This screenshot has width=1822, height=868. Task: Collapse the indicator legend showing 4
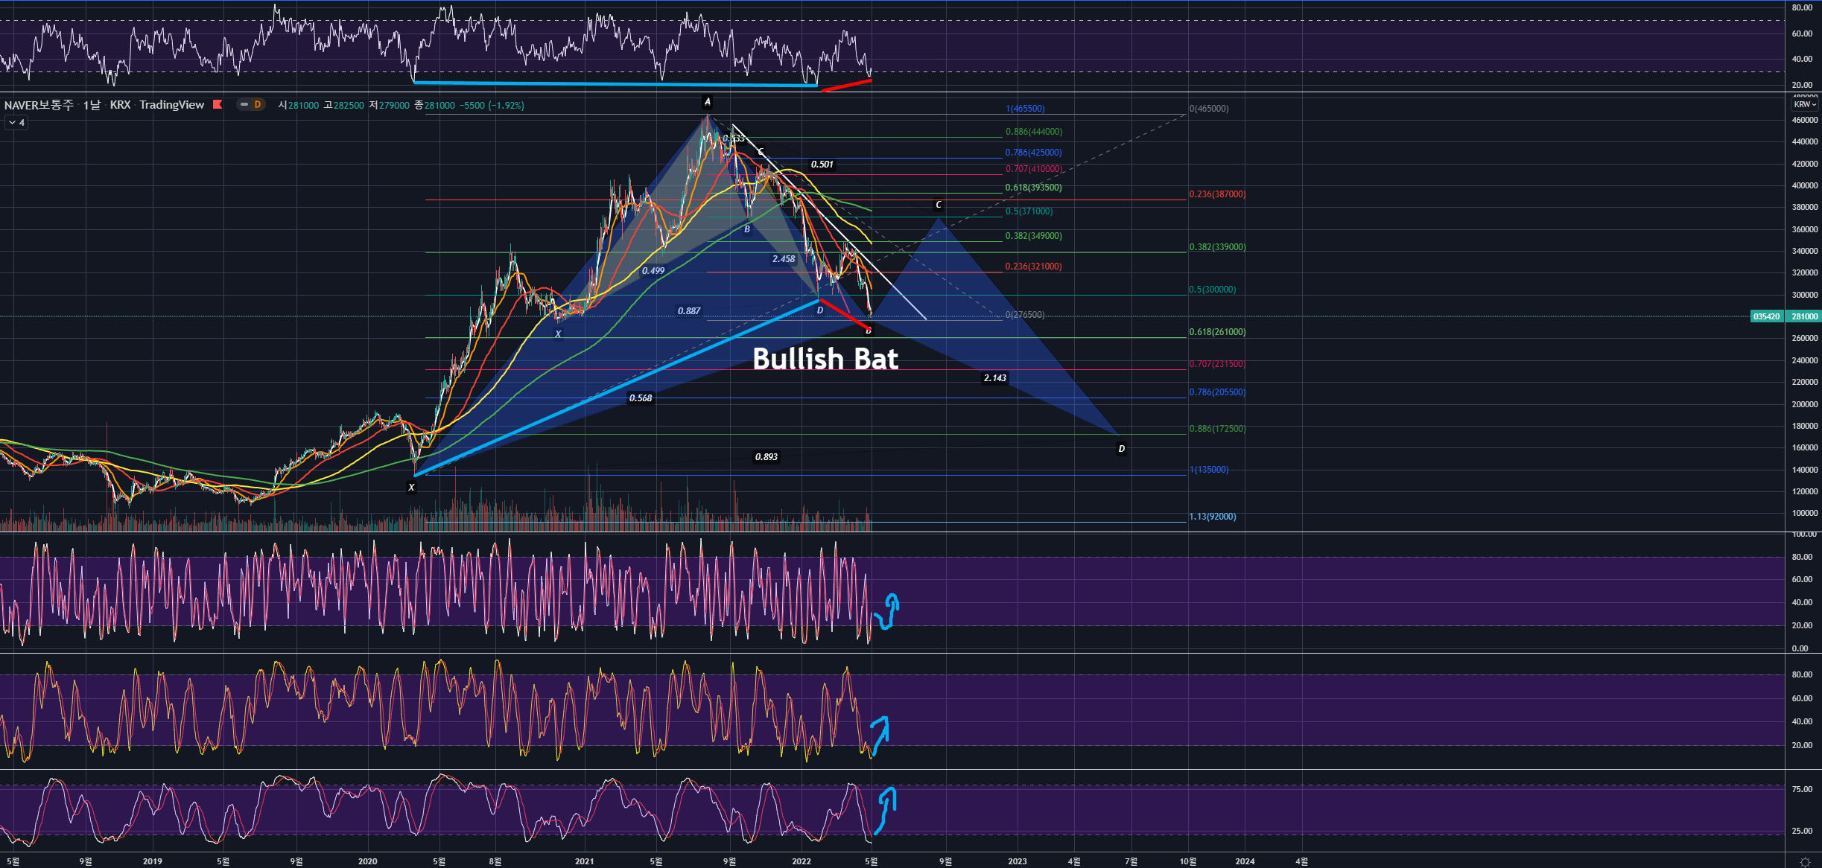coord(16,123)
